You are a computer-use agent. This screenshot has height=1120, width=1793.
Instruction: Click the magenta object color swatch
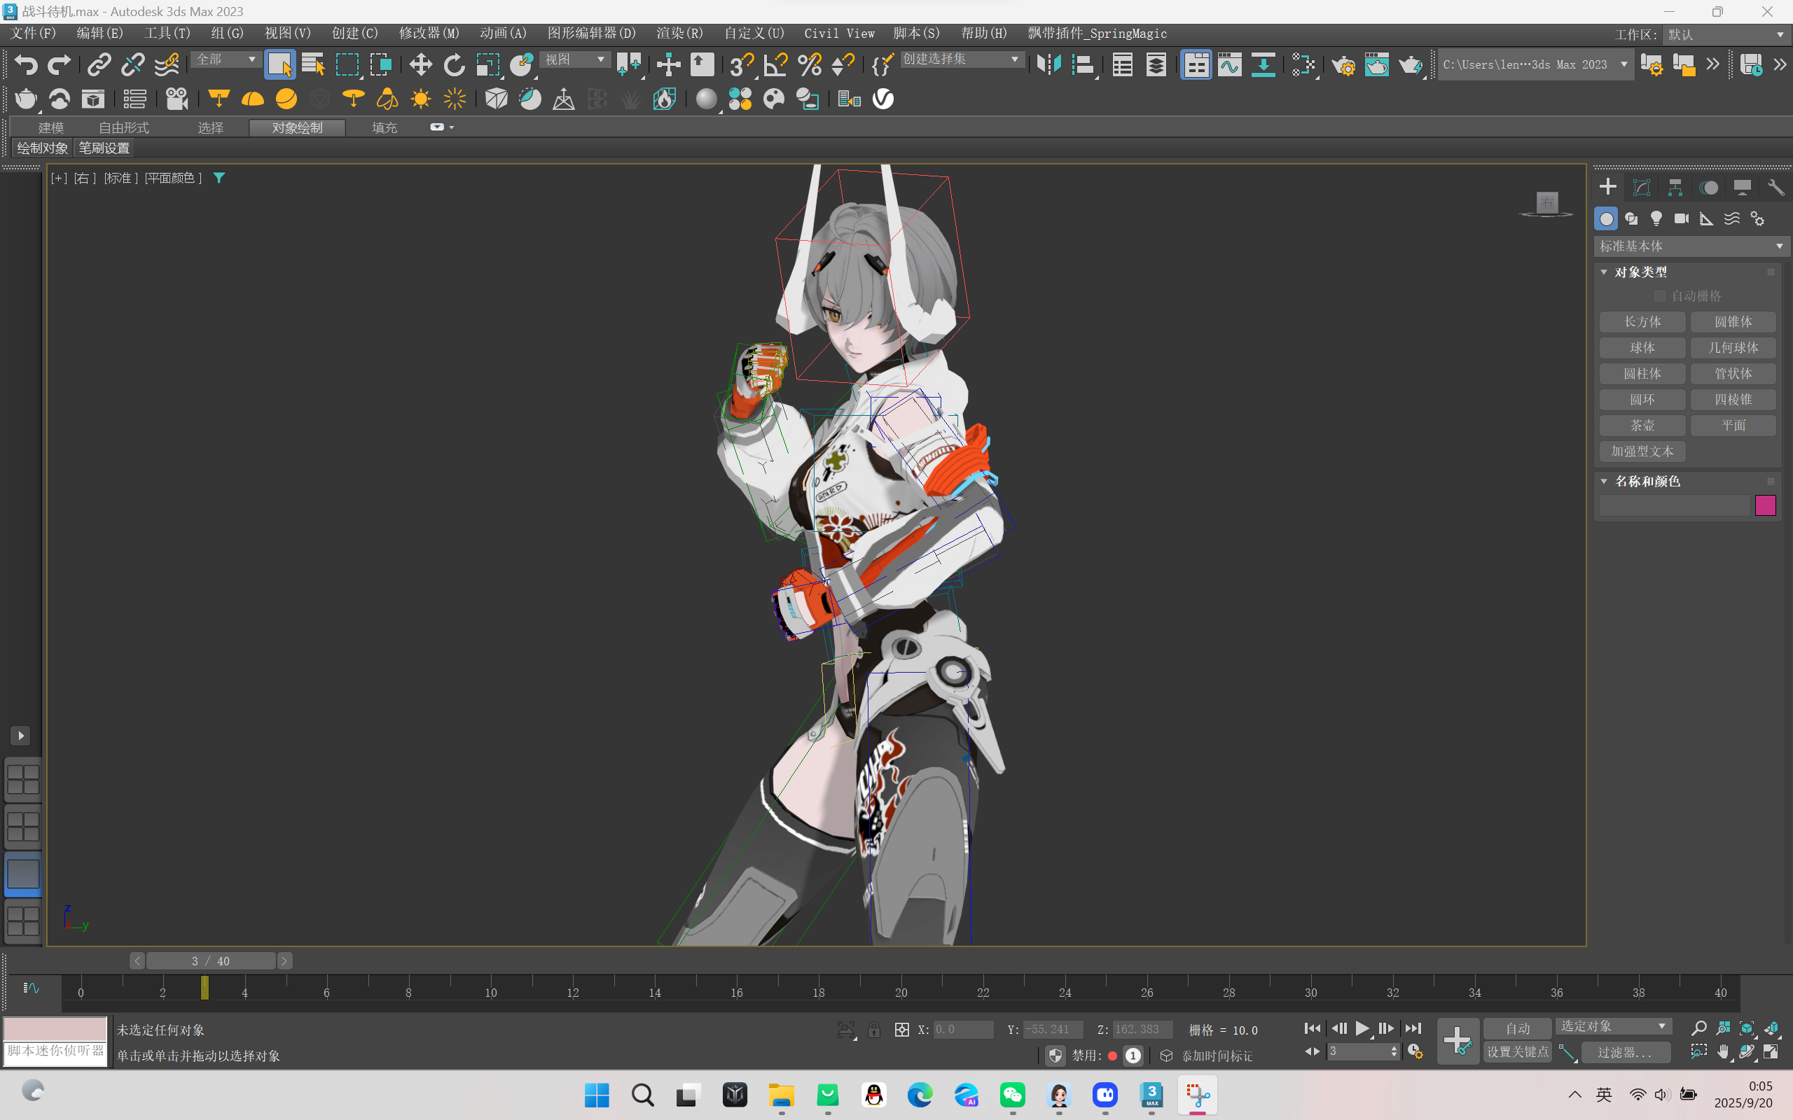[1765, 505]
